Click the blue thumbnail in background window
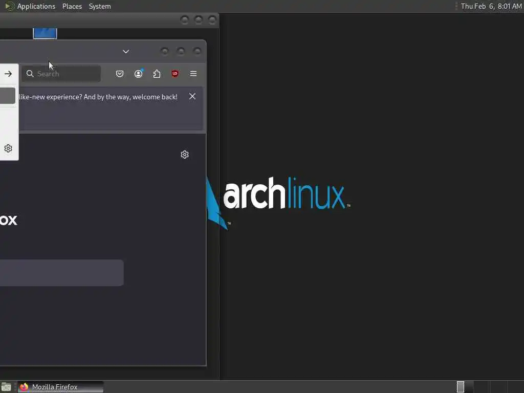524x393 pixels. point(45,33)
